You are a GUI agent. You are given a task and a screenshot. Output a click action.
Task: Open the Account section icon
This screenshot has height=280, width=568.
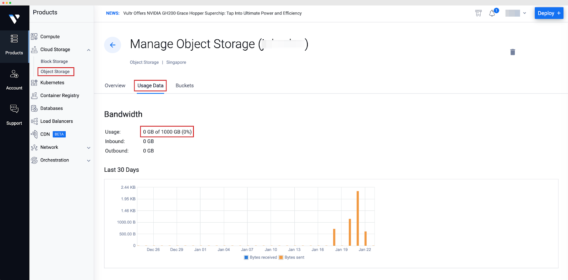(x=14, y=74)
